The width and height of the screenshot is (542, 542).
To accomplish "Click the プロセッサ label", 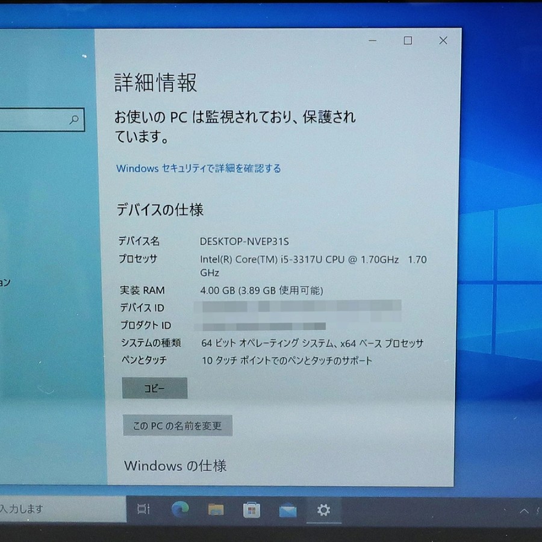I will [x=138, y=258].
